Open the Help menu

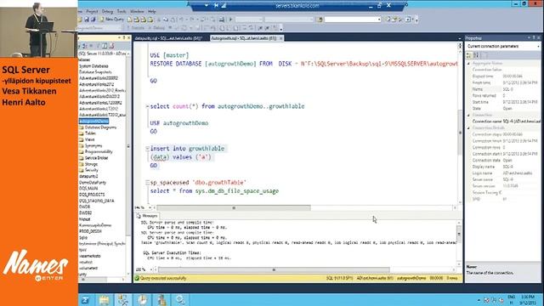[x=152, y=11]
